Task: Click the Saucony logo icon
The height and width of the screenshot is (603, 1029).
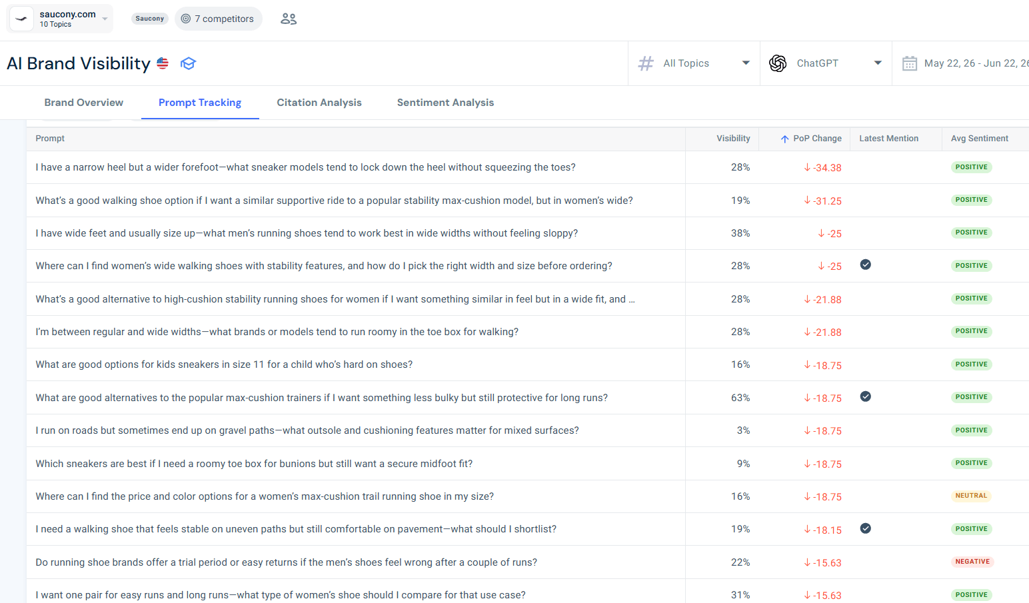Action: click(x=21, y=19)
